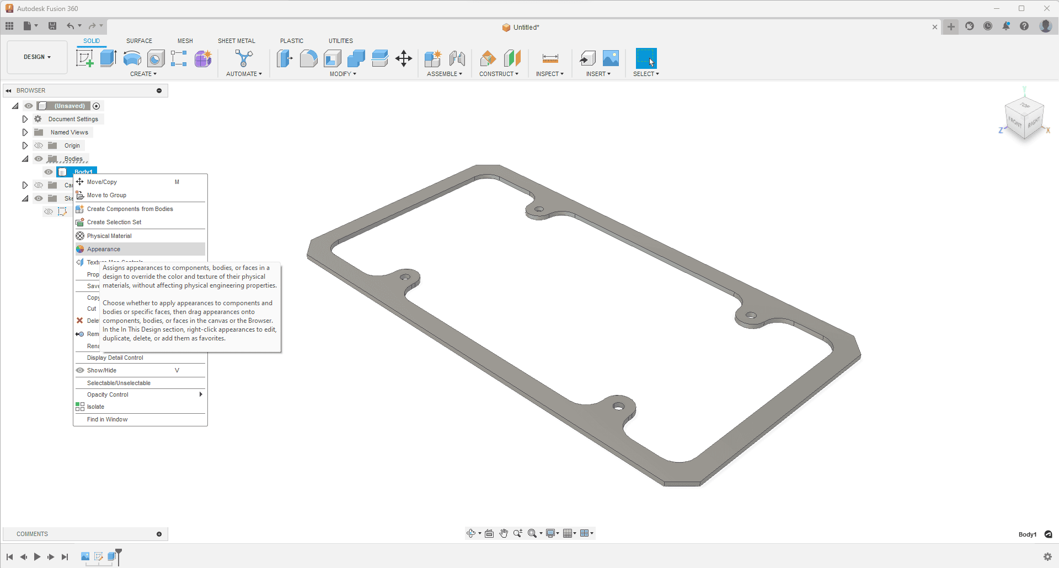
Task: Open the Opacity Control submenu
Action: tap(140, 394)
